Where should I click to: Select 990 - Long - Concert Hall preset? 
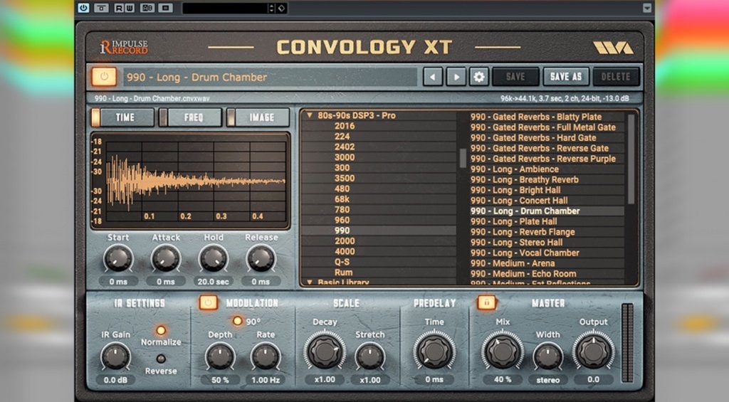[519, 201]
